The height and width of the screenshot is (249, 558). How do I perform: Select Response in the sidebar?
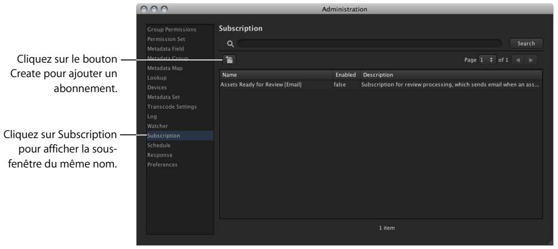[160, 155]
